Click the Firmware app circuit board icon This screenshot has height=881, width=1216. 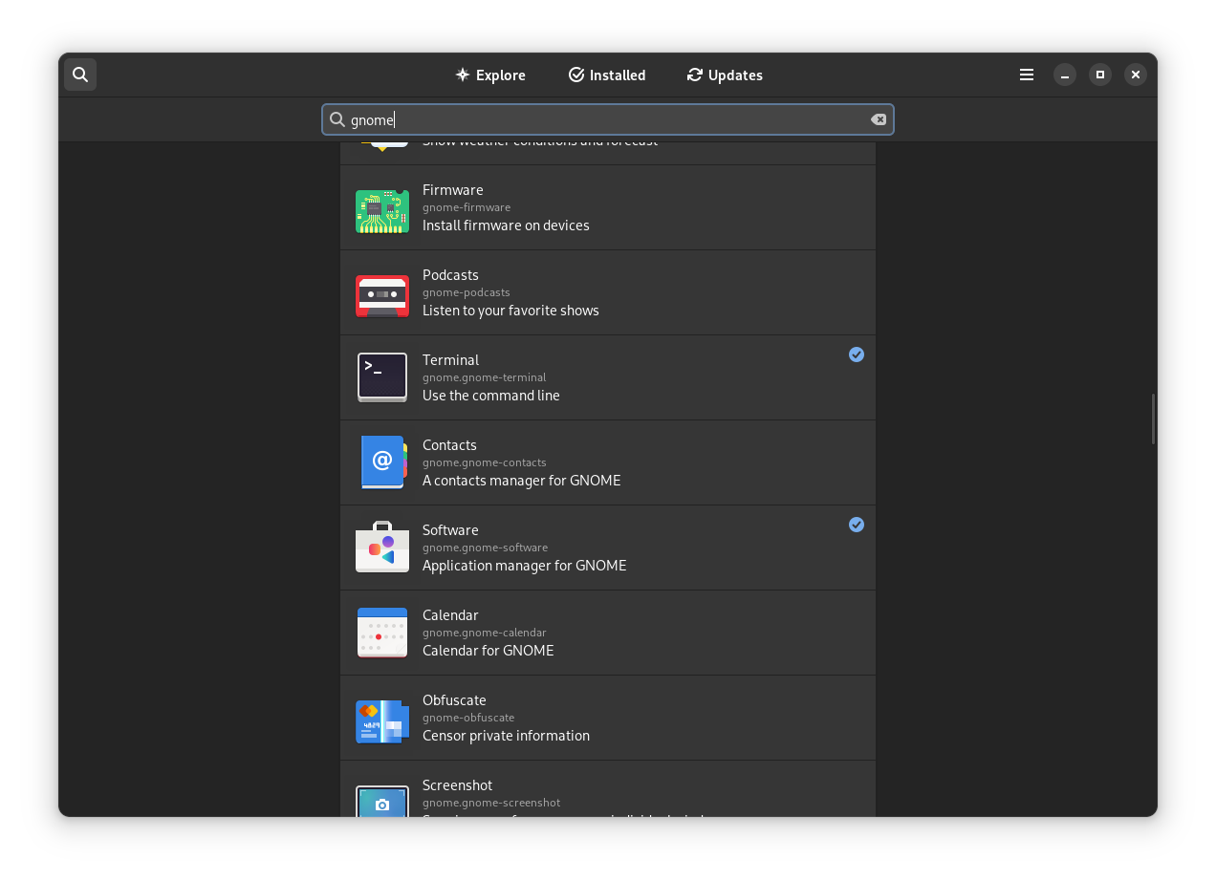(382, 211)
